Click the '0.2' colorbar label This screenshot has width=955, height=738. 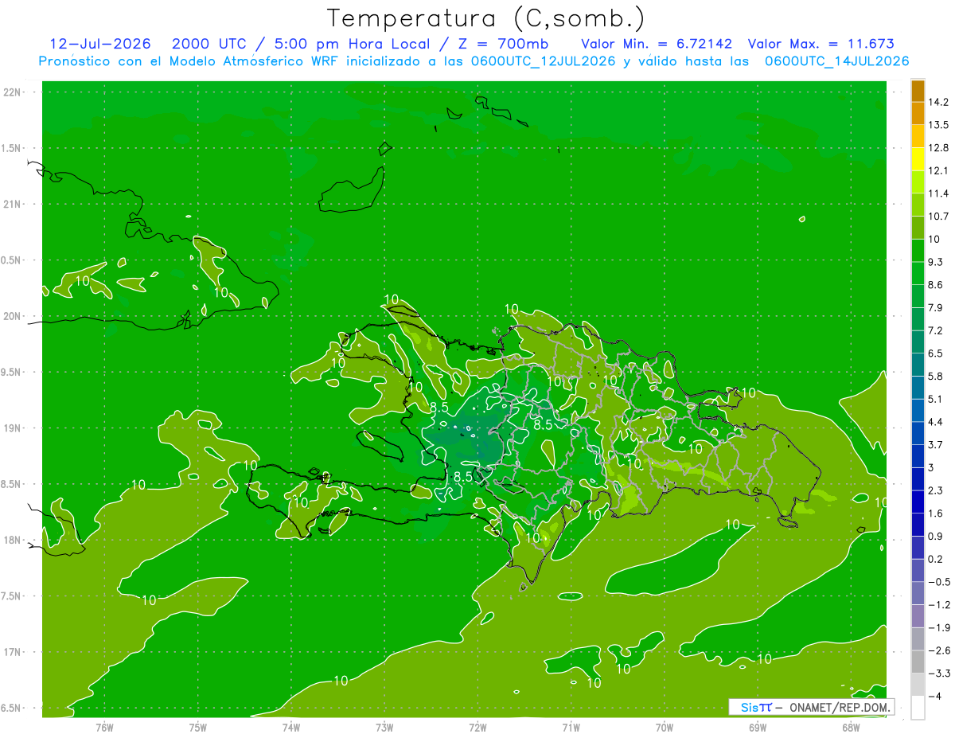tap(936, 560)
